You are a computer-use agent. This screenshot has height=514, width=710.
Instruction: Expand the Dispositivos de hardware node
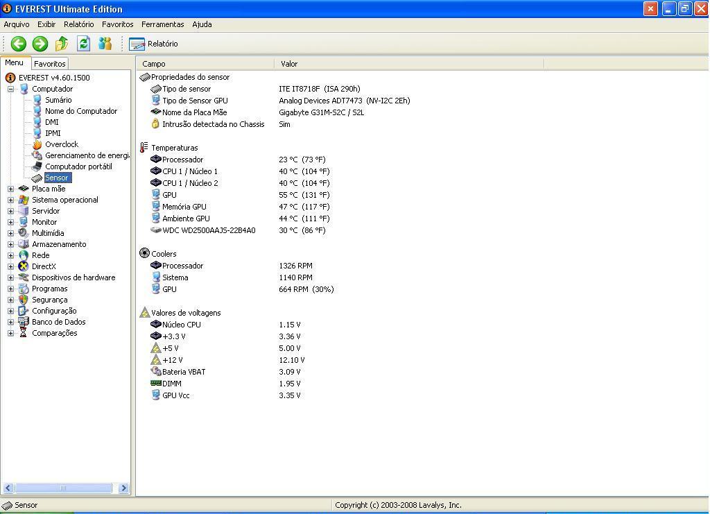coord(10,277)
